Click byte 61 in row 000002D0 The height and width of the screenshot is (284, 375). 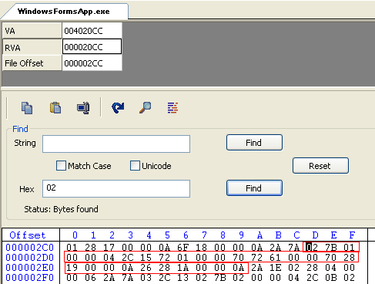click(x=276, y=258)
